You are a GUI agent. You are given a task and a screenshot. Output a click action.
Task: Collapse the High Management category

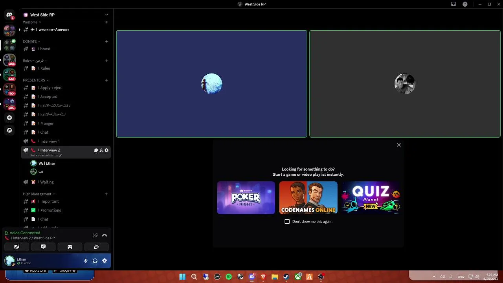(39, 194)
